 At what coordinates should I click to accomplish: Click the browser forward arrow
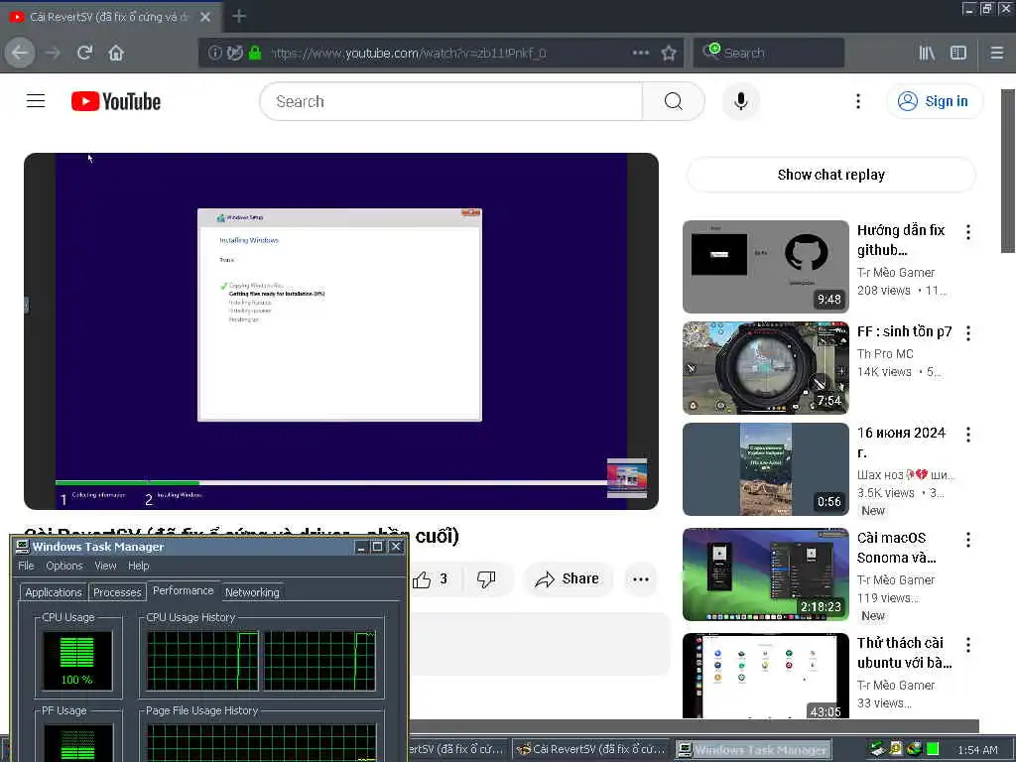coord(54,54)
